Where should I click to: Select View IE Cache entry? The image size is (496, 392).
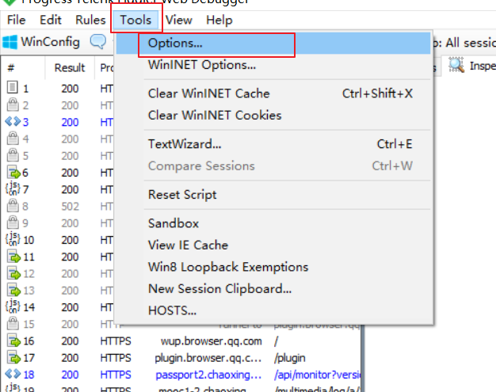pyautogui.click(x=273, y=245)
